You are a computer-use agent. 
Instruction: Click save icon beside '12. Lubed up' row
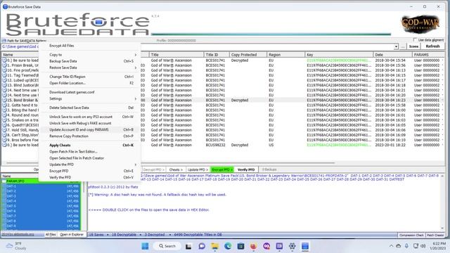(4, 80)
